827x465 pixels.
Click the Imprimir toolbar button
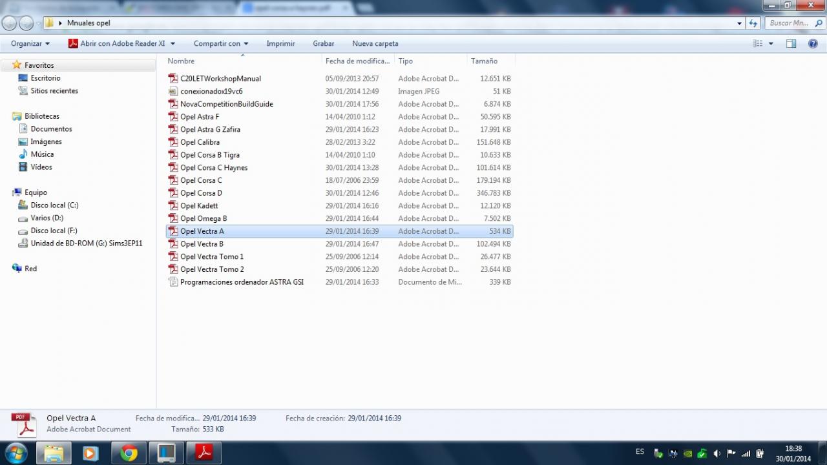280,43
